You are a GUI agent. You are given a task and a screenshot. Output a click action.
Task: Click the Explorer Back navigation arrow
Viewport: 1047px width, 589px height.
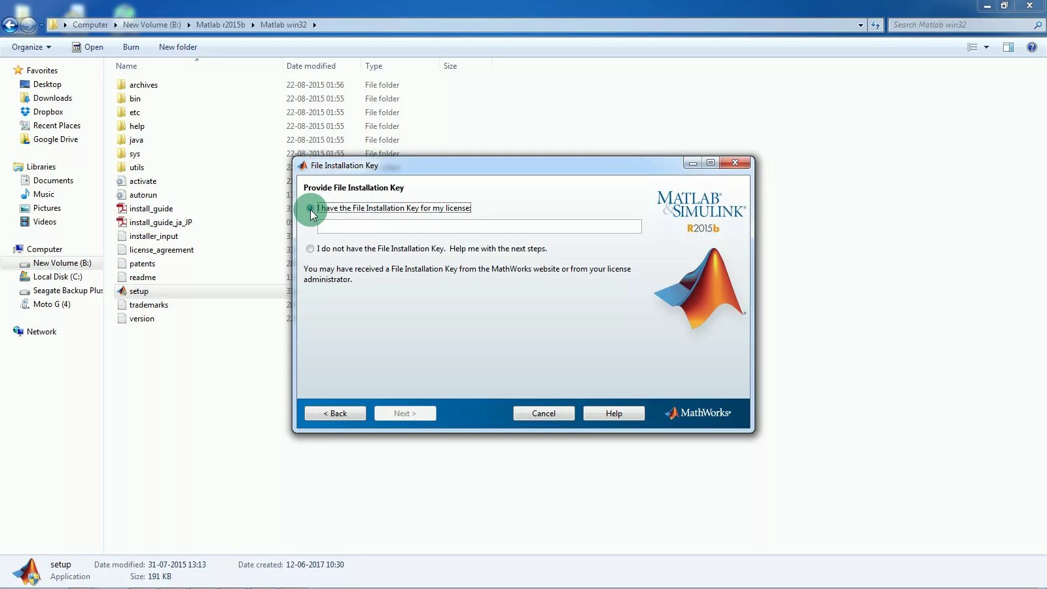10,25
